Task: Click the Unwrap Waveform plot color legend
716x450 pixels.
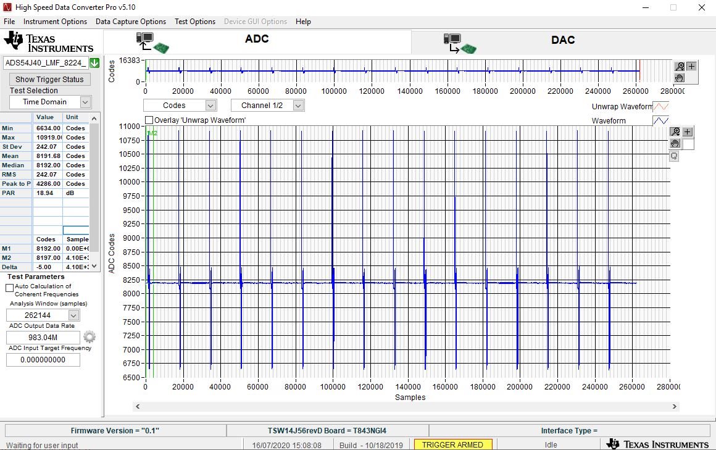Action: click(x=660, y=107)
